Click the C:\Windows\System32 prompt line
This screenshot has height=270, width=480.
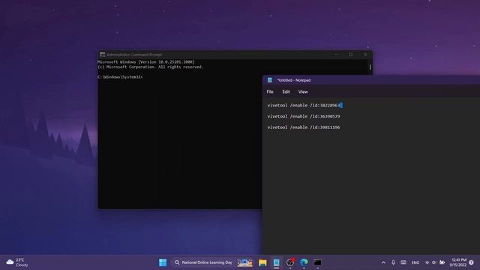pyautogui.click(x=120, y=77)
